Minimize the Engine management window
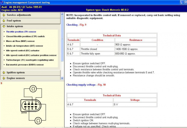 pyautogui.click(x=182, y=2)
